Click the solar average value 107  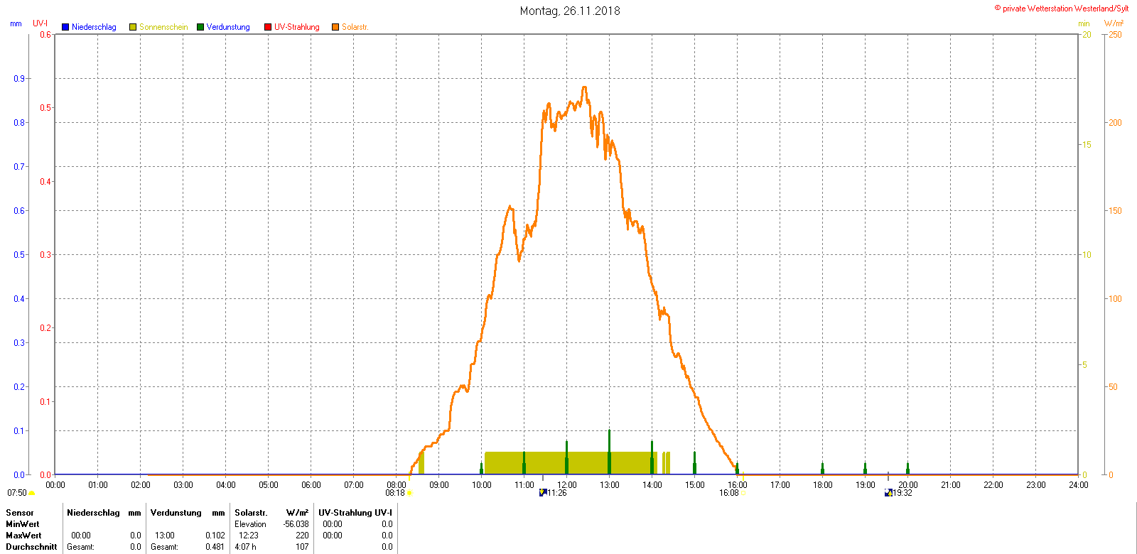pos(302,547)
